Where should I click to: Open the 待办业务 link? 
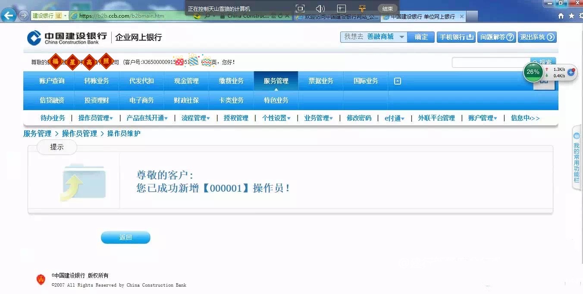[x=53, y=118]
